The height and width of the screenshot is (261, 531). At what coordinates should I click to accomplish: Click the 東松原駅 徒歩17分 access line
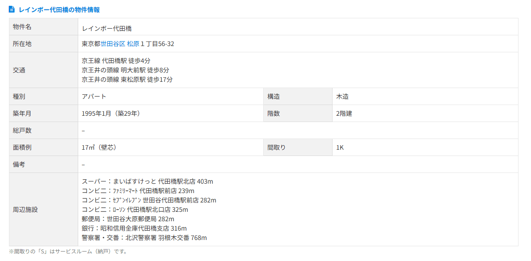127,80
